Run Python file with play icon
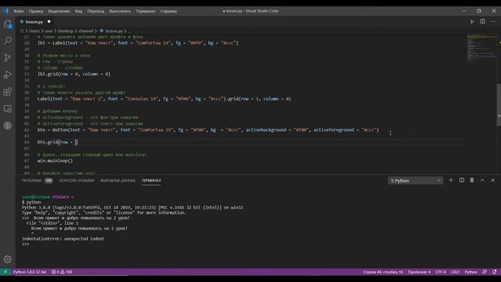The image size is (501, 282). pyautogui.click(x=472, y=21)
